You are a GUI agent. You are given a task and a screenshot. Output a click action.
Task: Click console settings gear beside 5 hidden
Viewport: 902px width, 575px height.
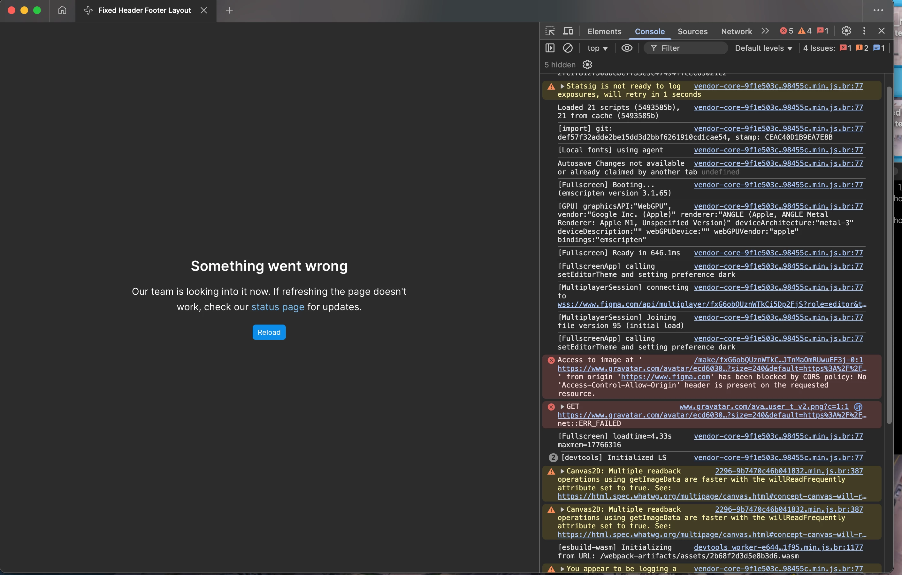coord(587,65)
